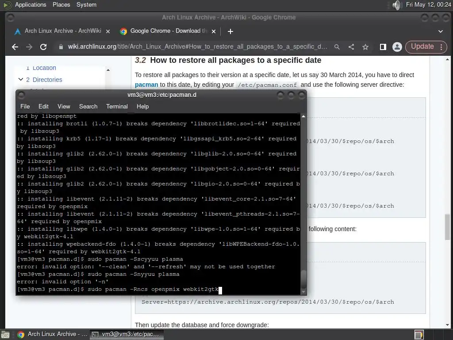Reload the ArchWiki page
Screen dimensions: 453x340
coord(43,47)
